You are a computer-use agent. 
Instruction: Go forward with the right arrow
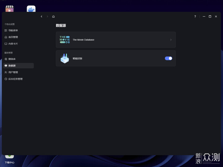click(x=47, y=16)
